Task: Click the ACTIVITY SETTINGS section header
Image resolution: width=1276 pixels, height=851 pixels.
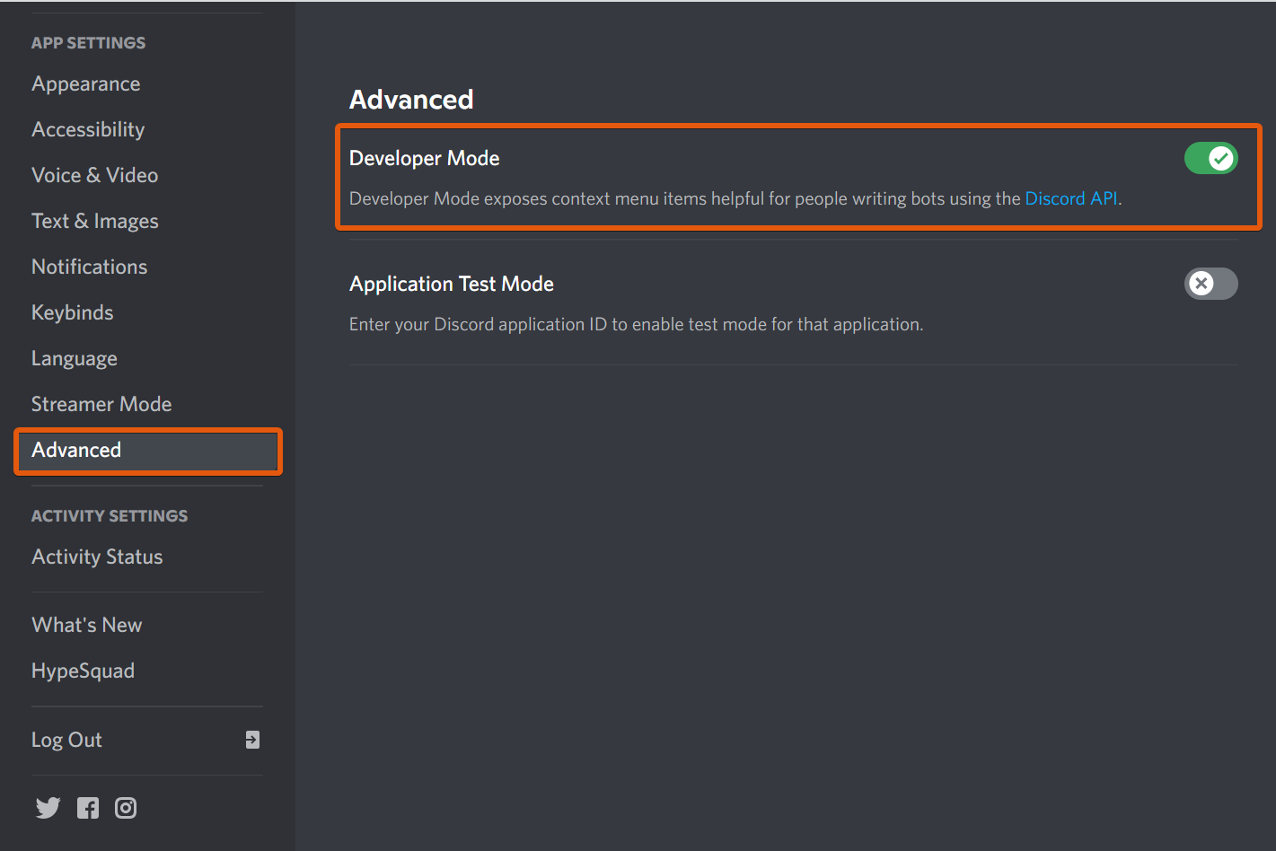Action: pos(110,516)
